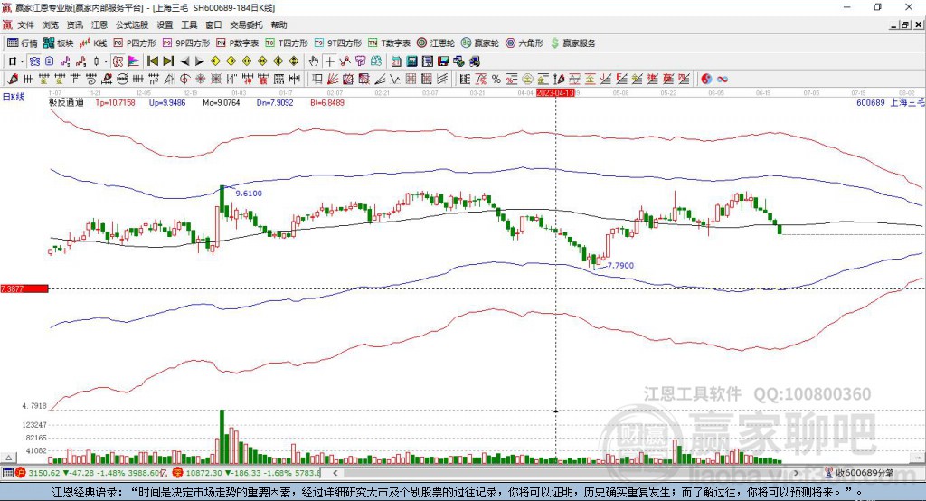Open the 公式选股 menu
The image size is (926, 501).
(132, 24)
